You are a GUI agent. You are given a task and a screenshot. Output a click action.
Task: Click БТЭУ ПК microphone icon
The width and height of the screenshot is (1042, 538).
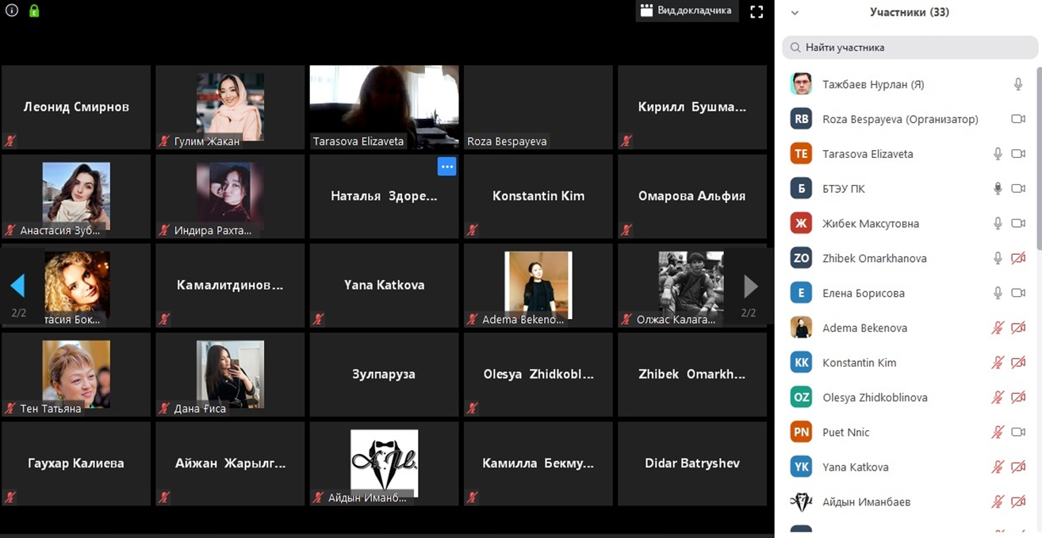998,189
